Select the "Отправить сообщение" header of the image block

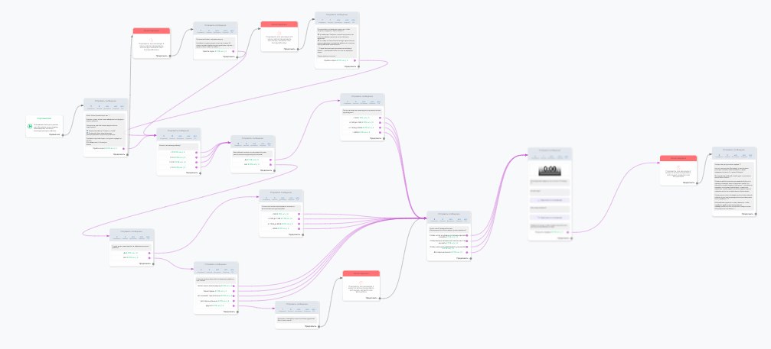550,150
